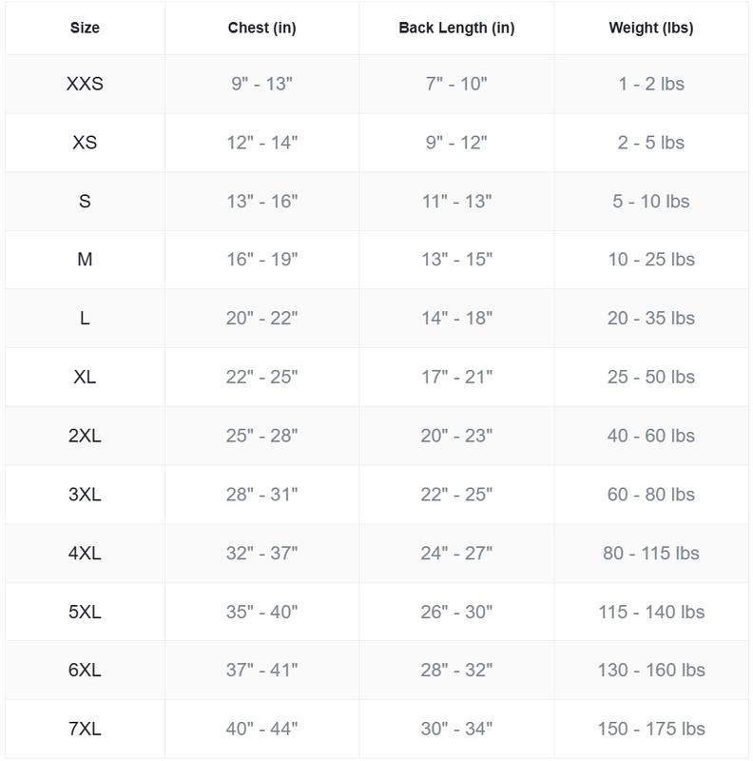Select the L back length 14" - 18"

[x=456, y=319]
